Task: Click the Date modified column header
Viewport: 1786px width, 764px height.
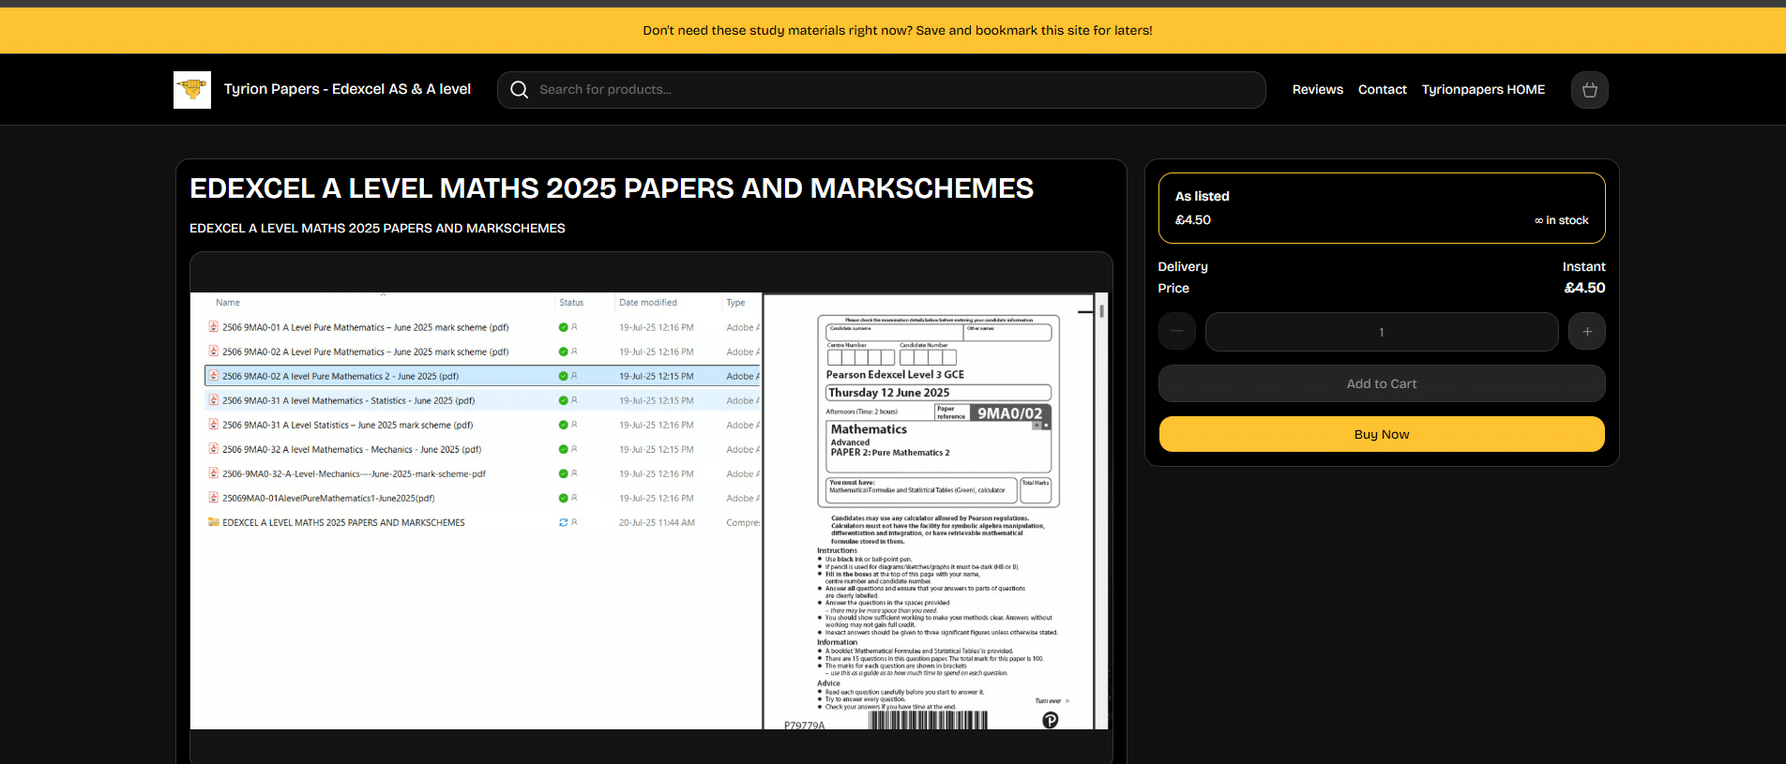Action: [647, 303]
